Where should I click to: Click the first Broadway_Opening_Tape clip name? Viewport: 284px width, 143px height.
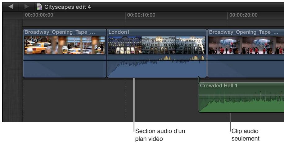pyautogui.click(x=60, y=32)
